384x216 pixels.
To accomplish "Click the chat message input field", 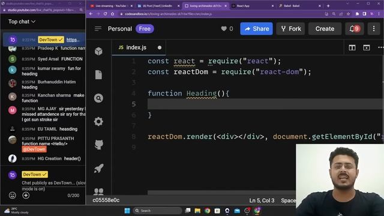I will 53,185.
